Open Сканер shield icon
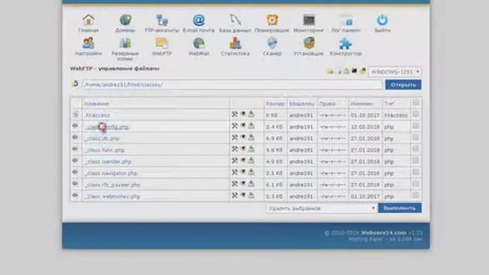The image size is (489, 275). point(272,43)
